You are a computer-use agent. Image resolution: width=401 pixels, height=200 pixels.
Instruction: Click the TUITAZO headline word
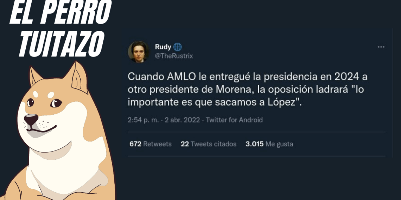coord(62,44)
